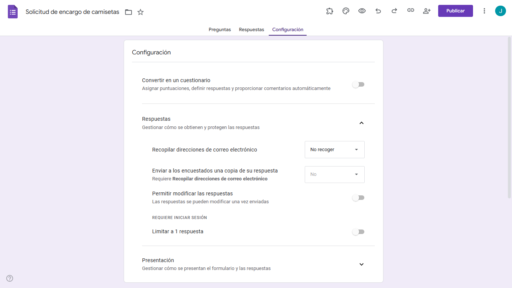512x288 pixels.
Task: Expand the Presentación section
Action: pyautogui.click(x=361, y=264)
